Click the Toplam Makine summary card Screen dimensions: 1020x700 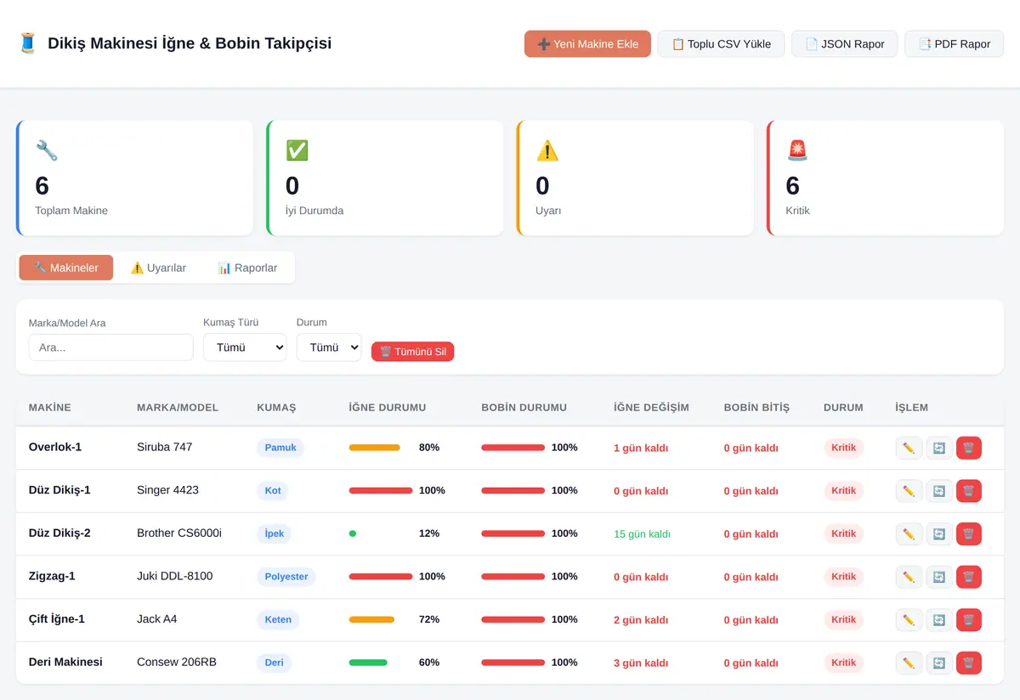coord(134,178)
